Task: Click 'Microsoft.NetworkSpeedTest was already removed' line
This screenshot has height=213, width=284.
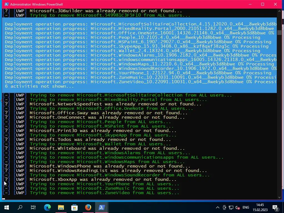Action: pyautogui.click(x=102, y=104)
